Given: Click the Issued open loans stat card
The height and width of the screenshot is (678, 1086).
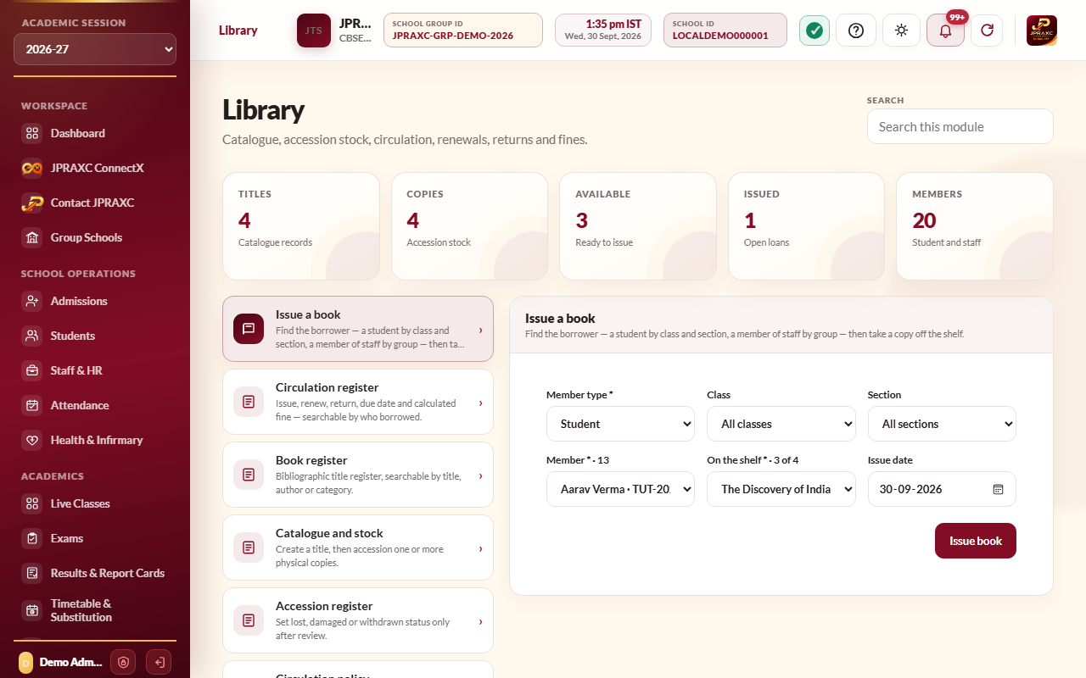Looking at the screenshot, I should coord(806,226).
